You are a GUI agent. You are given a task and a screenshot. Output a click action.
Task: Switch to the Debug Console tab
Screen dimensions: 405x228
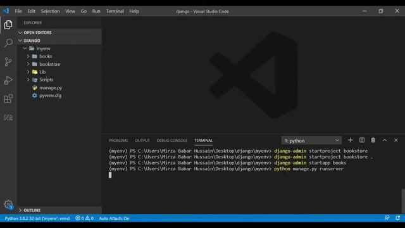(x=171, y=141)
